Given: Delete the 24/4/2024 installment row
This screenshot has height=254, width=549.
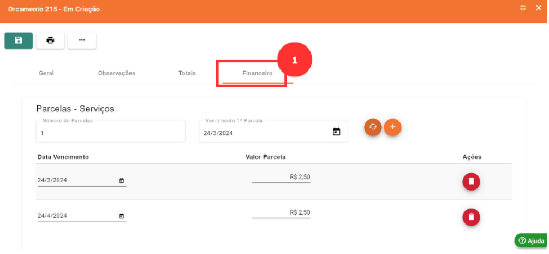Looking at the screenshot, I should pyautogui.click(x=471, y=217).
